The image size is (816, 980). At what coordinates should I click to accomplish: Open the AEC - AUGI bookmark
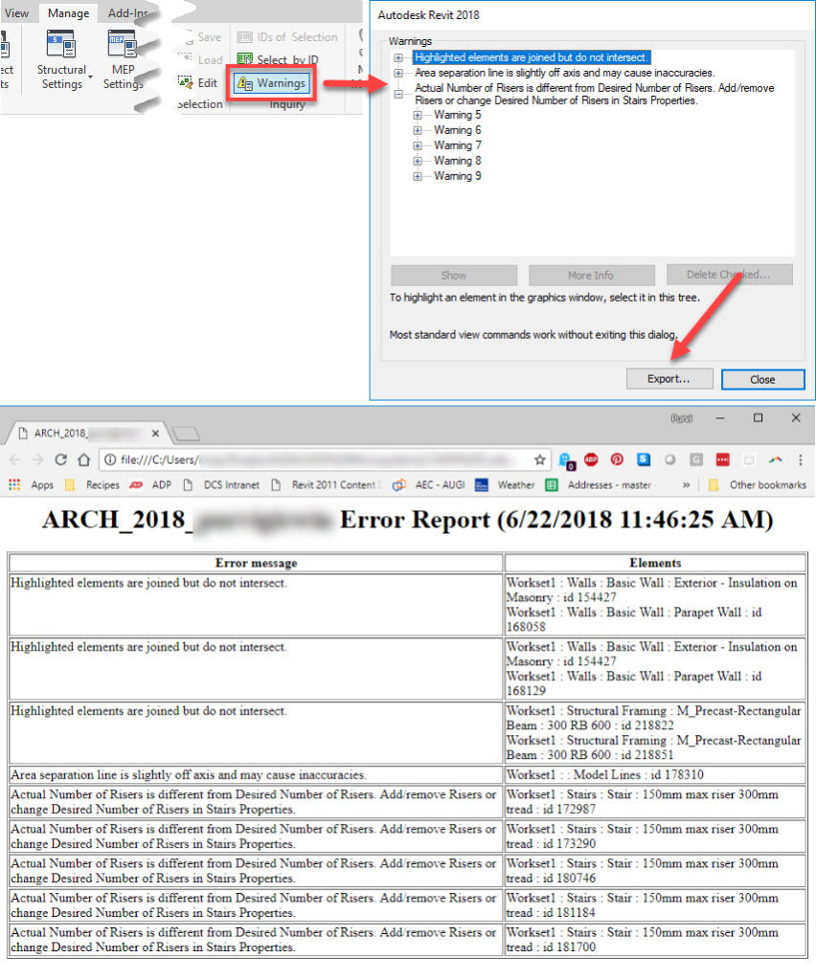[429, 485]
